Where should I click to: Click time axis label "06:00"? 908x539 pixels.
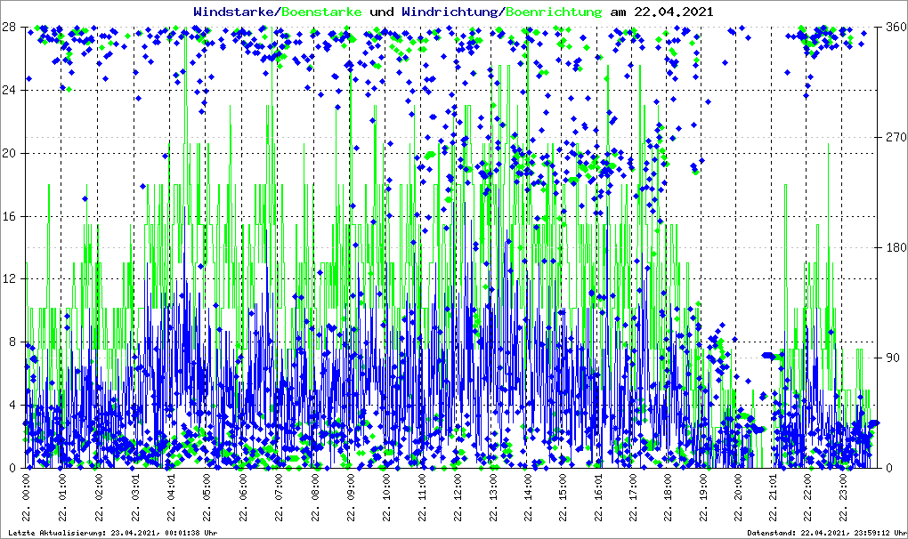242,487
